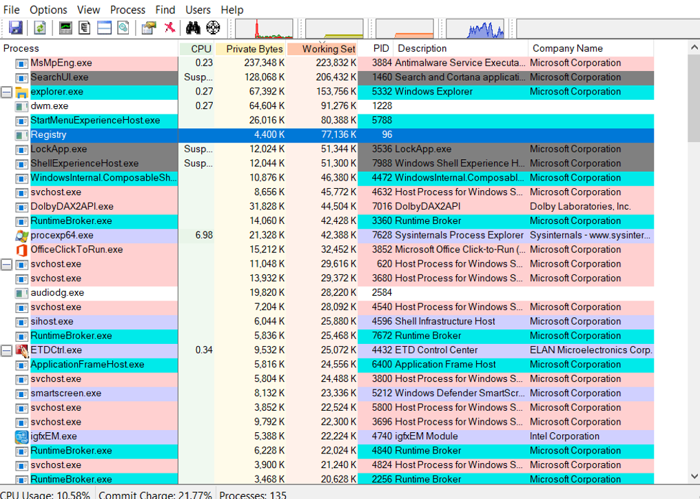Click the 'Commit Charge' status bar entry
This screenshot has width=700, height=499.
point(155,494)
